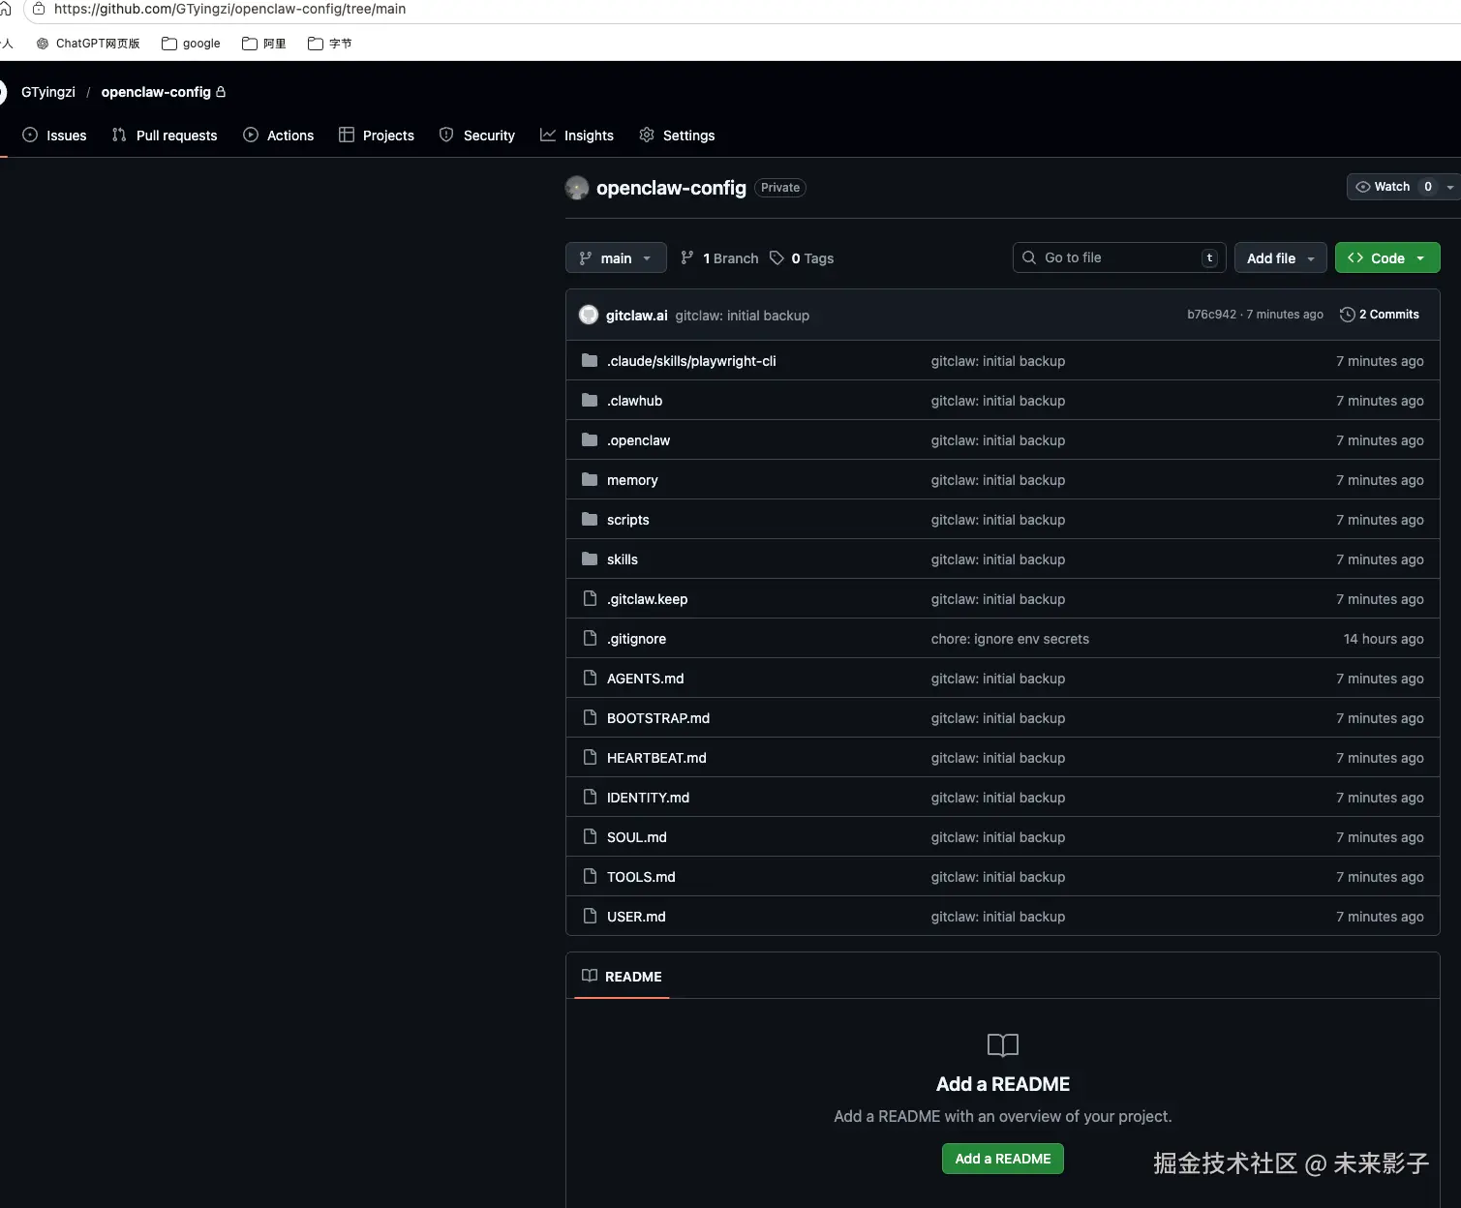The width and height of the screenshot is (1461, 1208).
Task: Open the .gitignore file
Action: (636, 639)
